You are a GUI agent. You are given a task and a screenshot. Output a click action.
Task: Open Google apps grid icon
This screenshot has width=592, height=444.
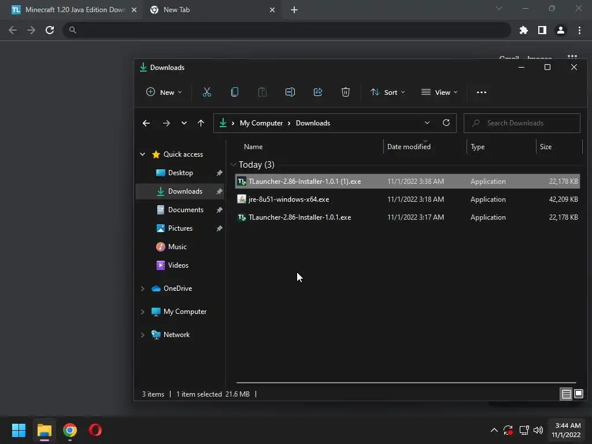coord(572,57)
